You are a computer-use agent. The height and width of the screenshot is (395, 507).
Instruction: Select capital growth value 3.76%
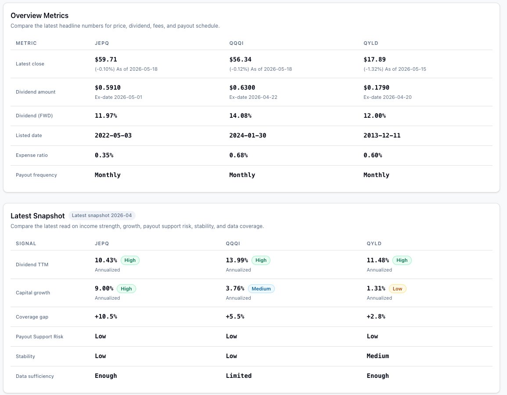(235, 288)
